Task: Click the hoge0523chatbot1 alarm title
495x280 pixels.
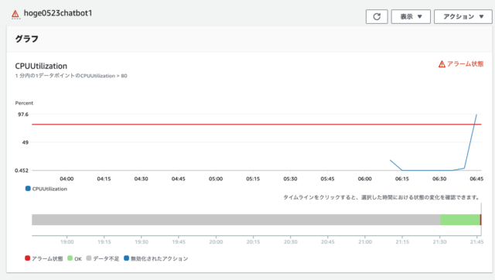Action: (x=58, y=13)
